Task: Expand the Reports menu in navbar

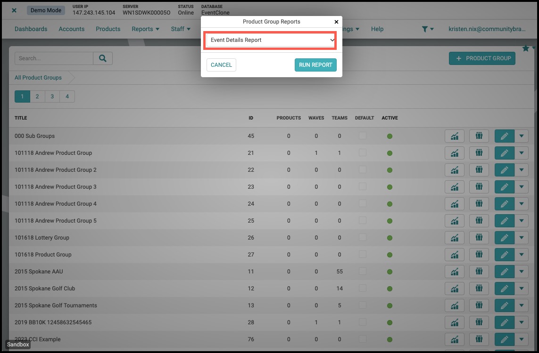Action: [x=145, y=29]
